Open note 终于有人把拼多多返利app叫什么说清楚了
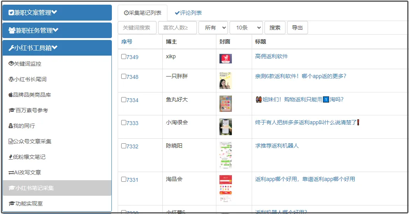The width and height of the screenshot is (409, 214). [x=308, y=122]
